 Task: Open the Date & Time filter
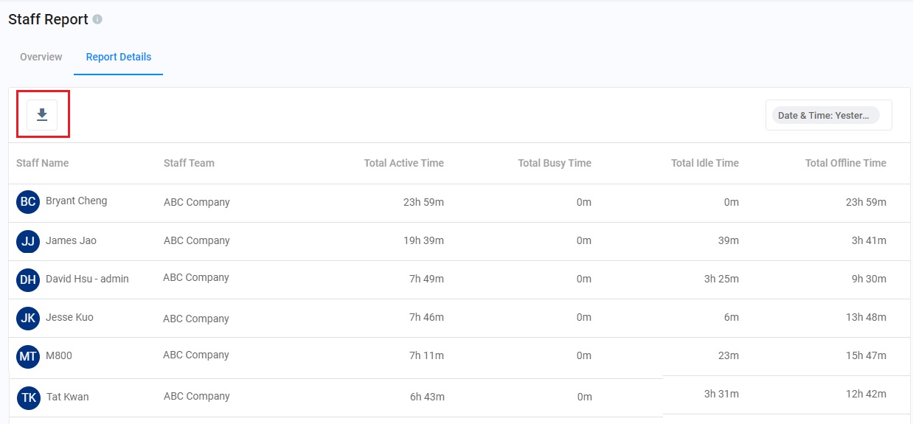click(825, 115)
